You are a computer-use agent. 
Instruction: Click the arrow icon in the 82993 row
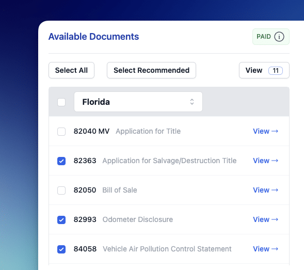click(x=275, y=219)
